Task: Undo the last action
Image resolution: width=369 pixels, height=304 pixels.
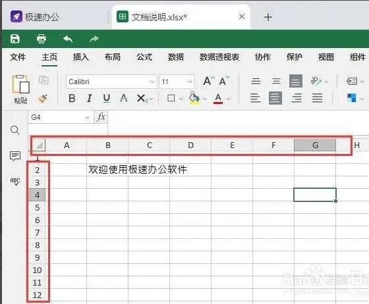Action: 68,39
